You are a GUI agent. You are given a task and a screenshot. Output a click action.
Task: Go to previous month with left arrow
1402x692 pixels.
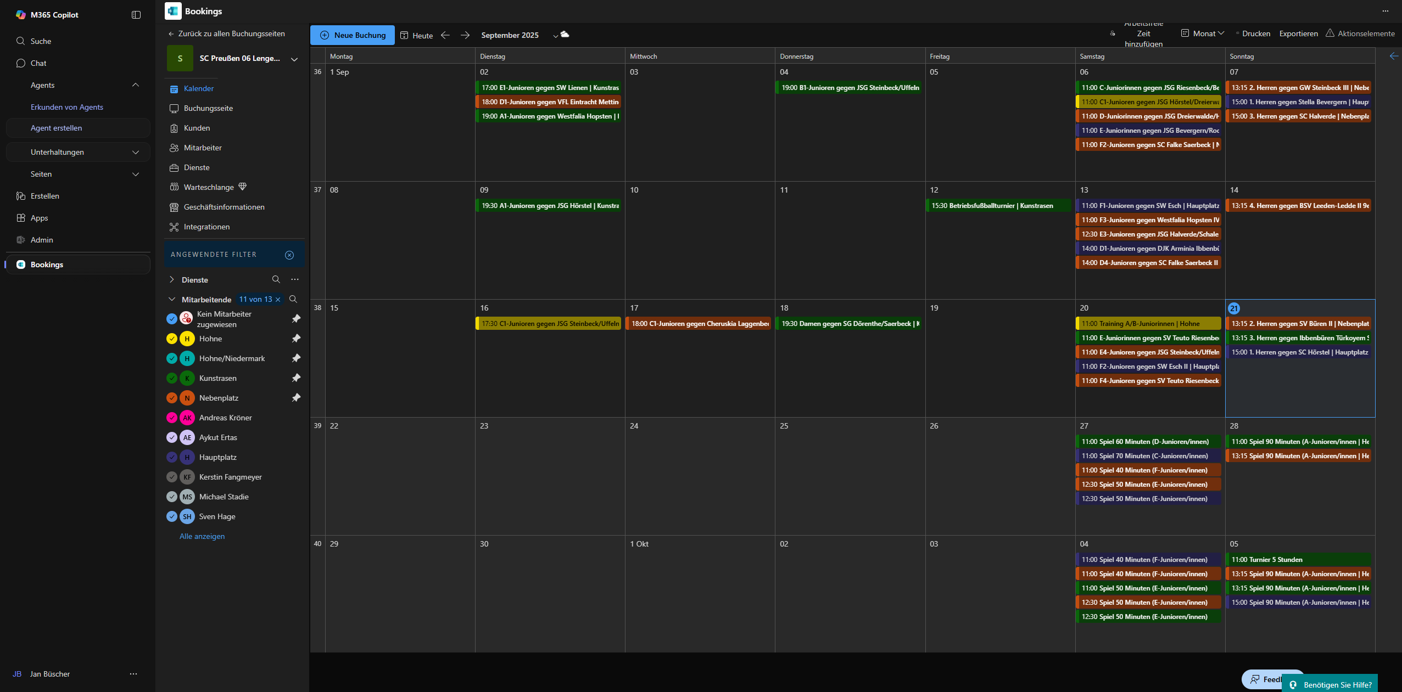click(445, 35)
